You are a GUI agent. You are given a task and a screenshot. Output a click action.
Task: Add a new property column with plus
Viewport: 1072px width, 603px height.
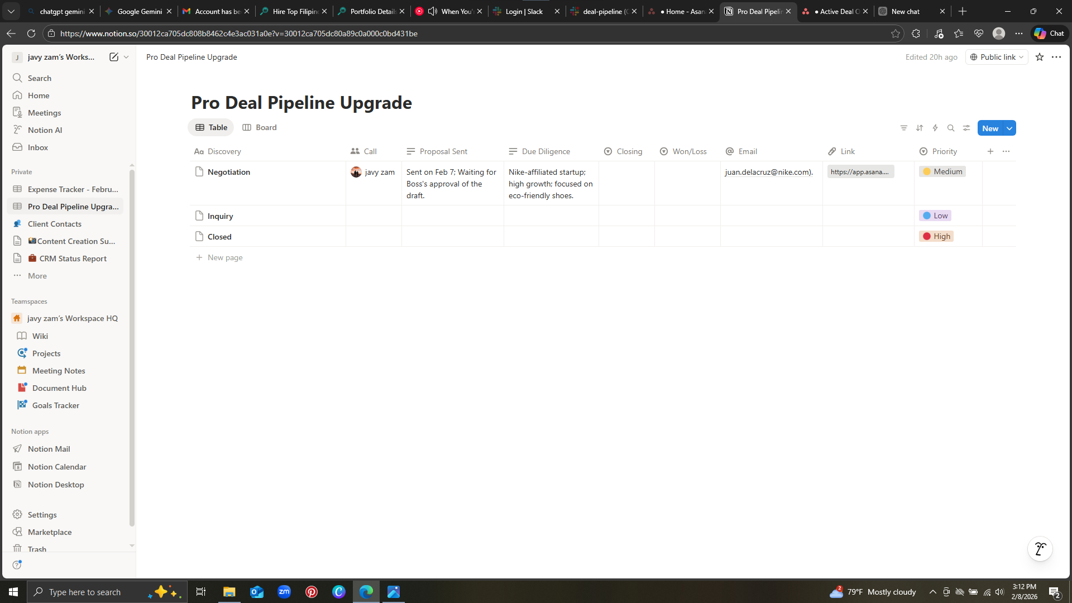(x=990, y=151)
